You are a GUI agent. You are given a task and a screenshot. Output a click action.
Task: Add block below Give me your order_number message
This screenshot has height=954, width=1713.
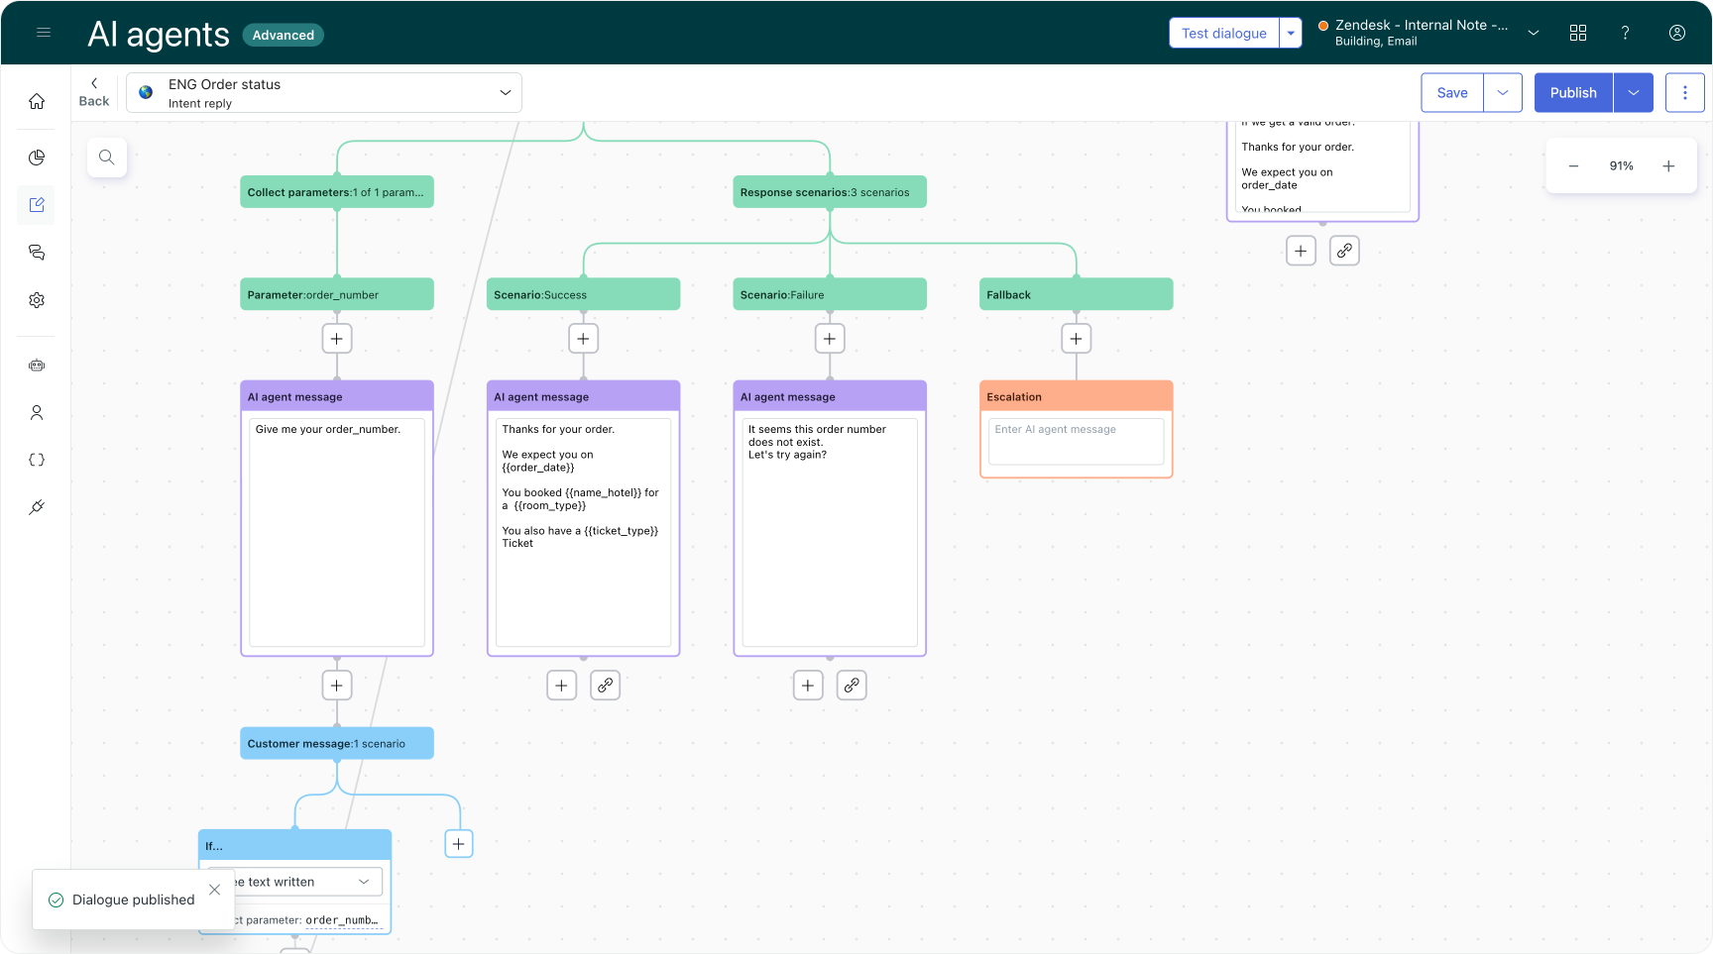tap(337, 686)
